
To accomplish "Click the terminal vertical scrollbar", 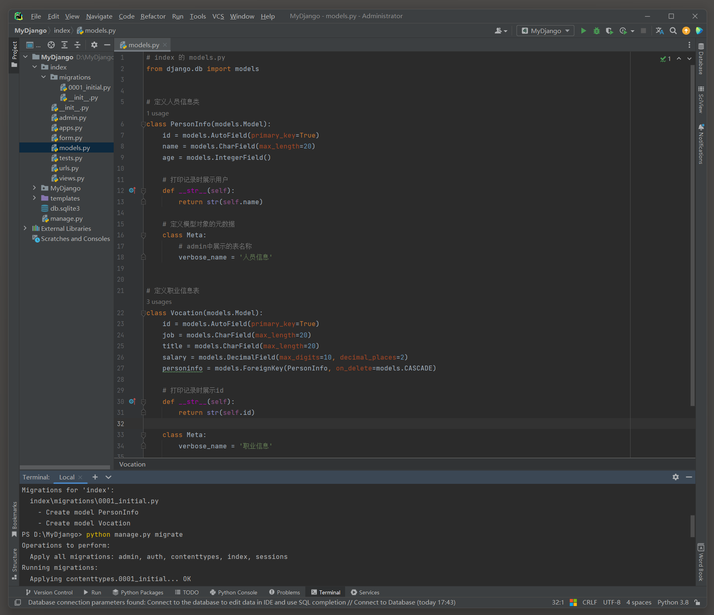I will coord(693,526).
